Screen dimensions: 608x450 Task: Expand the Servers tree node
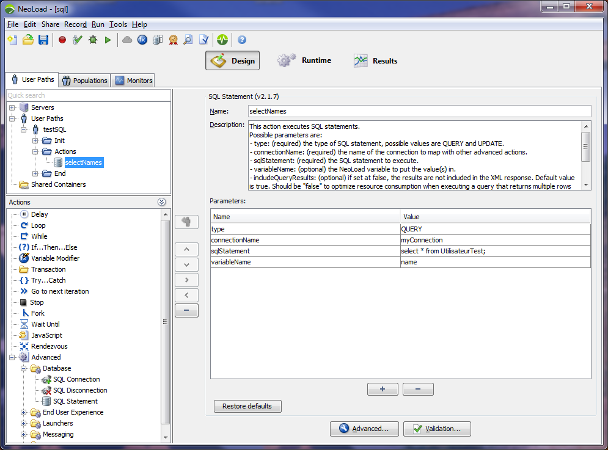pyautogui.click(x=12, y=107)
